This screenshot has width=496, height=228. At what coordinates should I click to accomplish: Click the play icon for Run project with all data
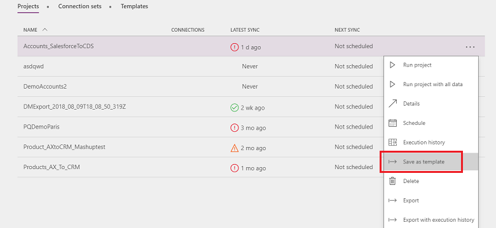[392, 84]
